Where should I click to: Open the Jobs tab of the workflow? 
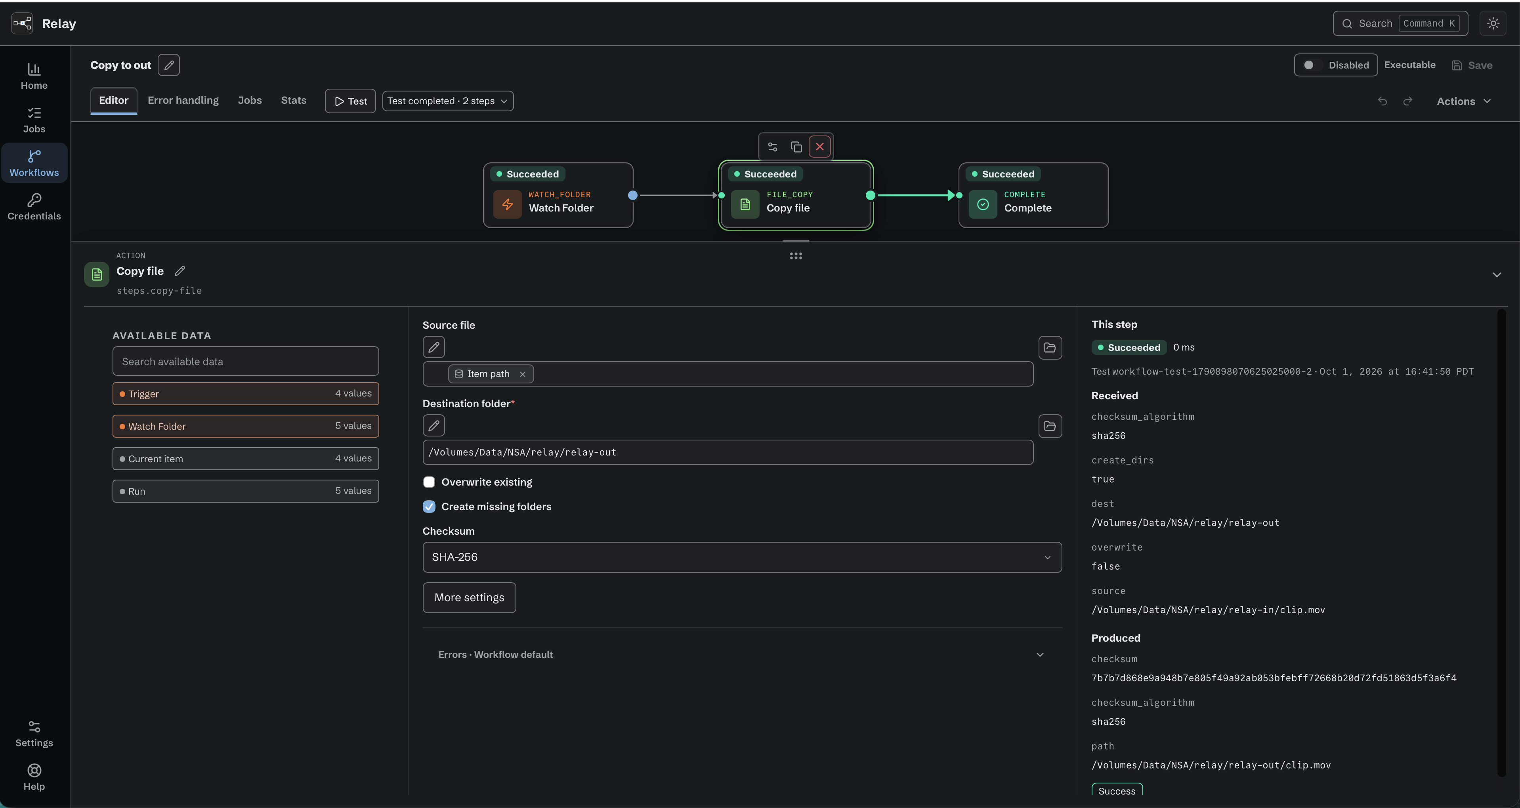coord(250,100)
